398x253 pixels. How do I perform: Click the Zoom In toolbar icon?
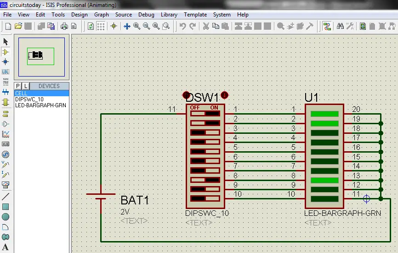click(x=136, y=26)
